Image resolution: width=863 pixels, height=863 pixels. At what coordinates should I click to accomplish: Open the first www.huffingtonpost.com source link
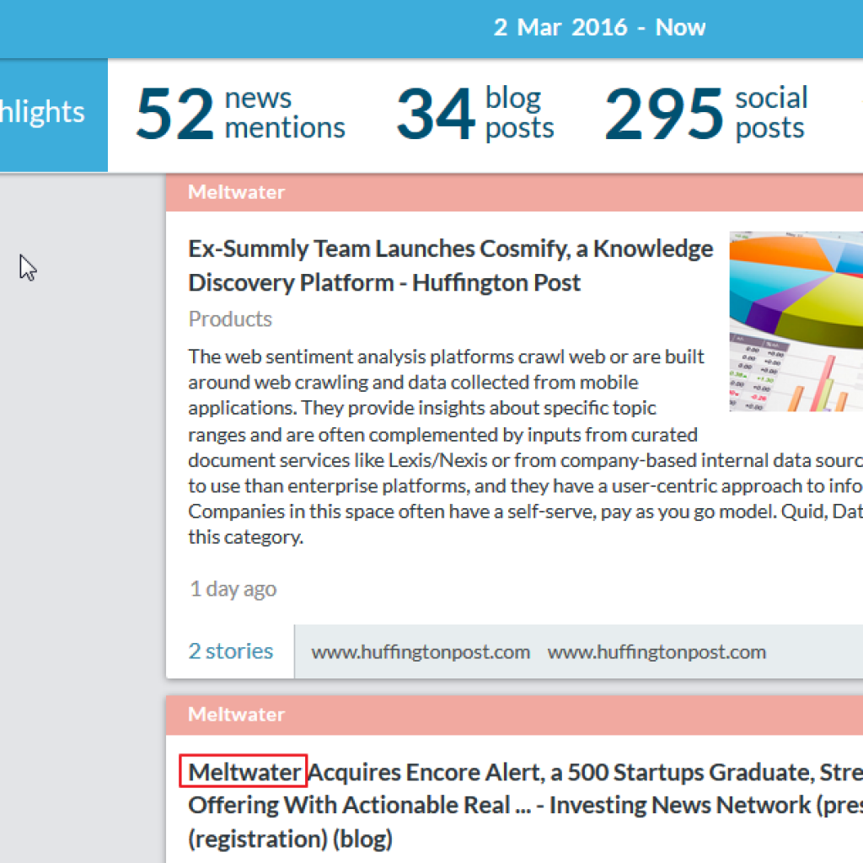421,652
